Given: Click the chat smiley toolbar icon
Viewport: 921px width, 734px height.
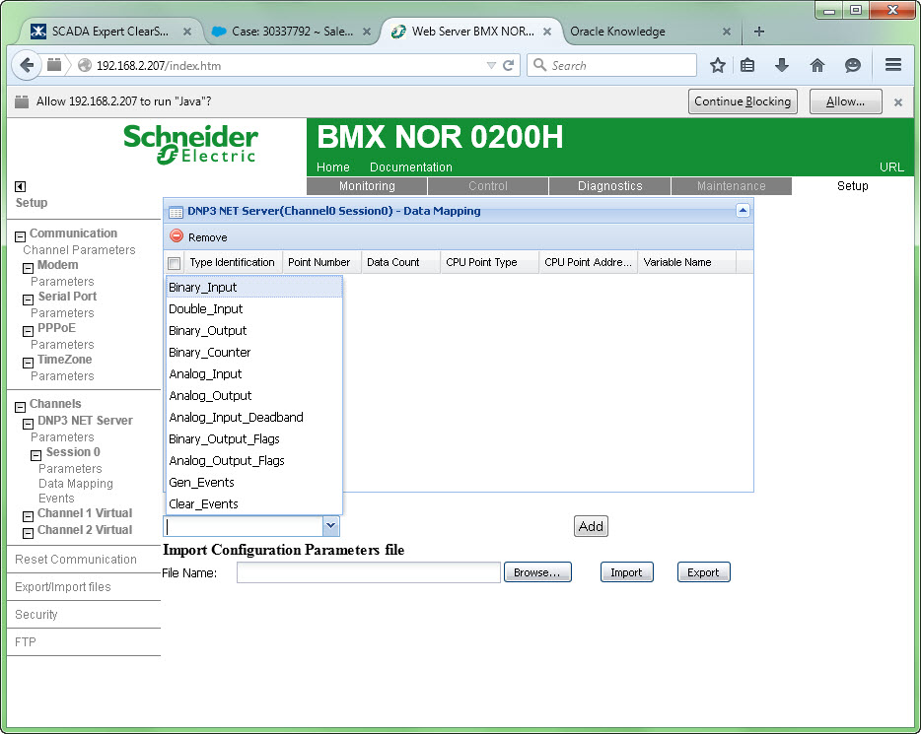Looking at the screenshot, I should pyautogui.click(x=852, y=65).
